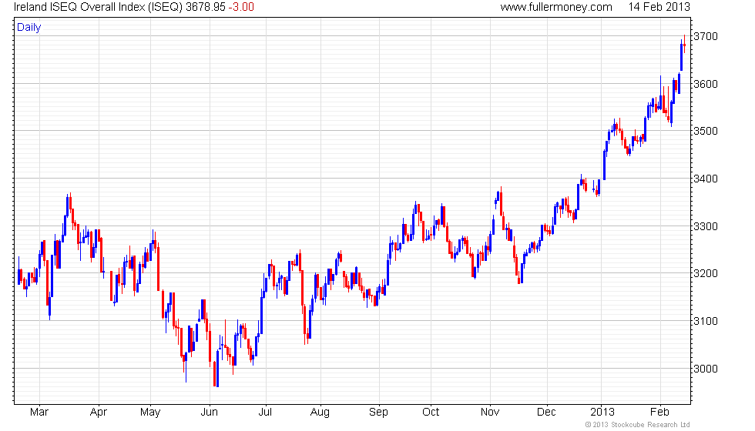Image resolution: width=755 pixels, height=431 pixels.
Task: Click the chart title 'Ireland ISEQ Overall Index (ISEQ)'
Action: (99, 7)
